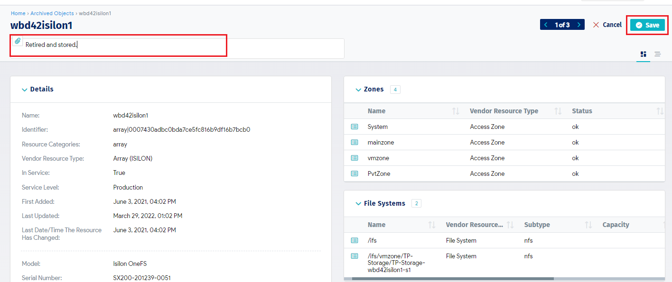Screen dimensions: 672x282
Task: Collapse the Details section
Action: point(25,90)
